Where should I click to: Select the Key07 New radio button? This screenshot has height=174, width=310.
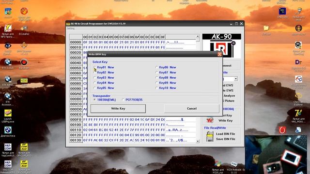click(157, 72)
